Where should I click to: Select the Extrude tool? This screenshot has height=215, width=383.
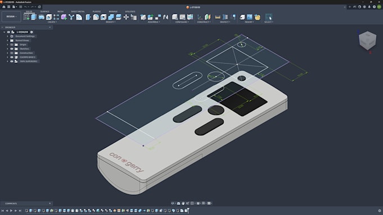(34, 17)
